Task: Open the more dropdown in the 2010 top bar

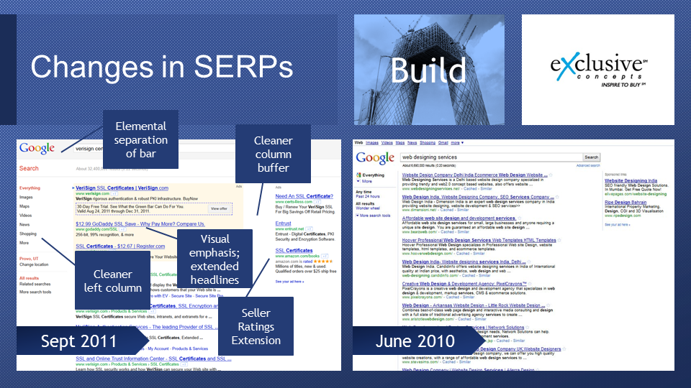Action: click(457, 142)
